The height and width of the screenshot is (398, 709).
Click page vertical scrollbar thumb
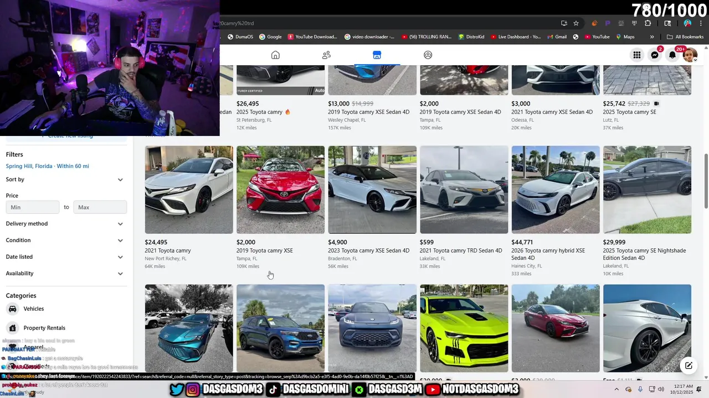tap(706, 181)
